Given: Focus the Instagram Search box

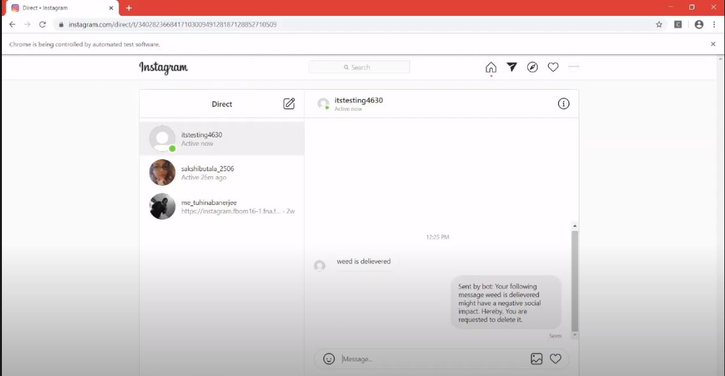Looking at the screenshot, I should [x=359, y=67].
